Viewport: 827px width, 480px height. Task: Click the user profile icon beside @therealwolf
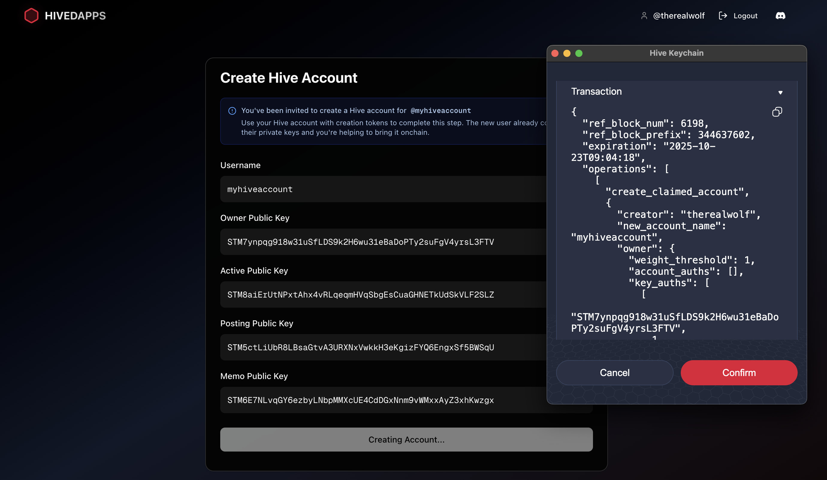pos(644,16)
